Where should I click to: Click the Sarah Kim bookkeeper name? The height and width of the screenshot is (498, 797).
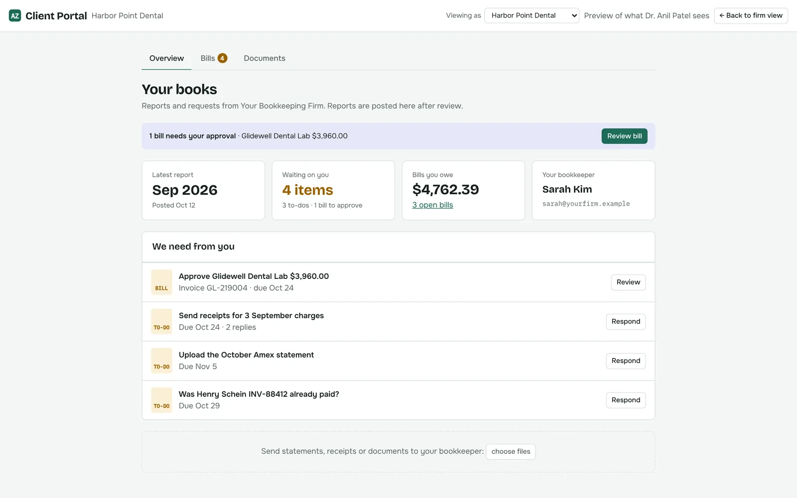point(567,189)
